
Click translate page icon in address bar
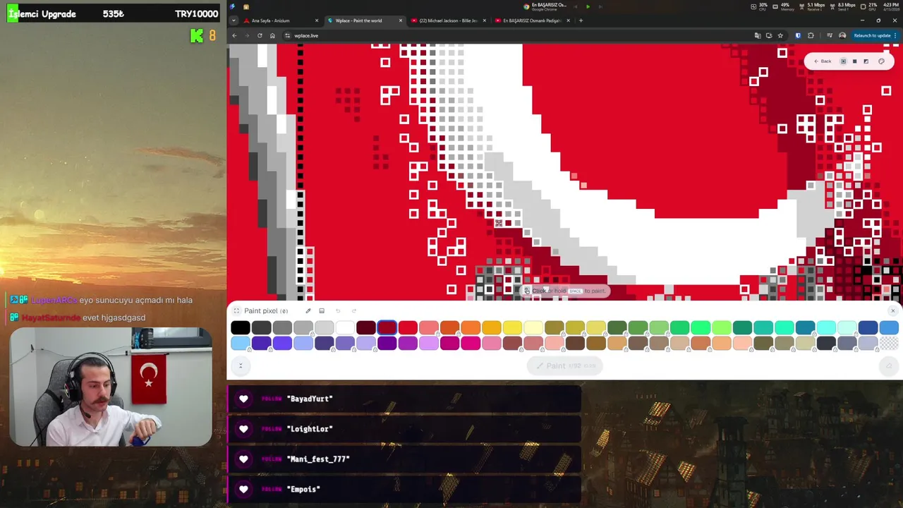pyautogui.click(x=758, y=35)
